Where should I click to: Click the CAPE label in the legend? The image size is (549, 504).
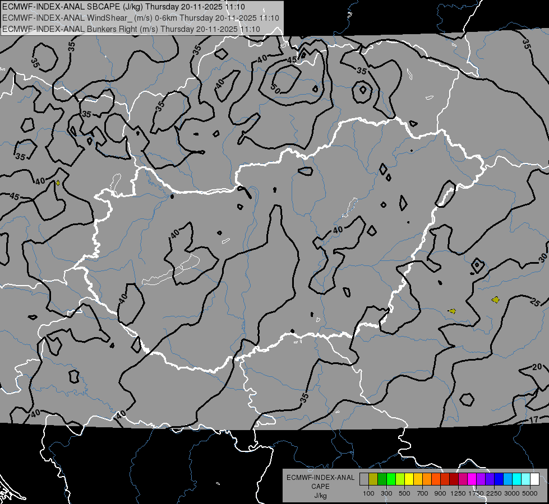click(320, 487)
